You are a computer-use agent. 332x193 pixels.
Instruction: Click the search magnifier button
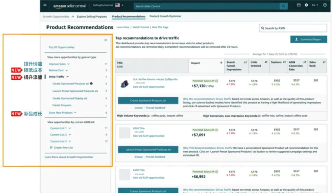(x=283, y=6)
